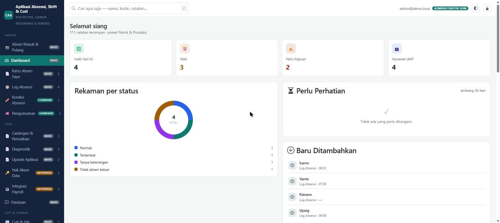
Task: Click the Hak Akses Data key icon
Action: click(7, 173)
